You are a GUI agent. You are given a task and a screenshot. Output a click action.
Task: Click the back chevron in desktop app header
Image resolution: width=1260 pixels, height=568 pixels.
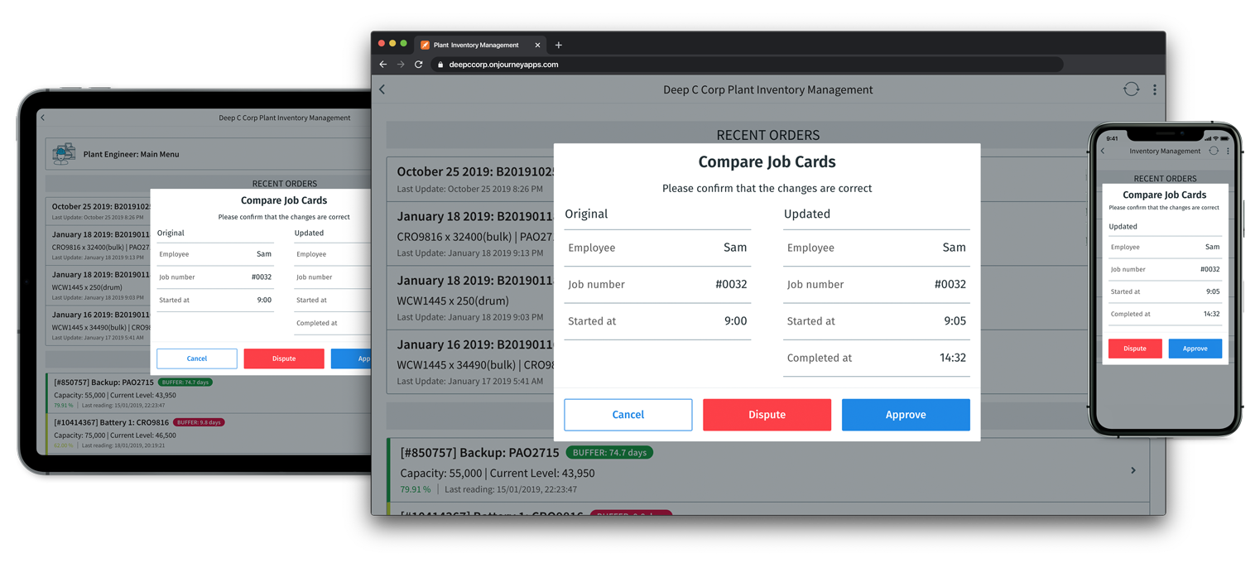coord(382,89)
